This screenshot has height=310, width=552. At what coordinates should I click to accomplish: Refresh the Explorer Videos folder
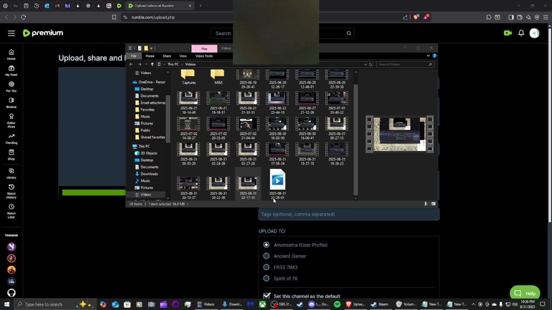click(x=370, y=64)
